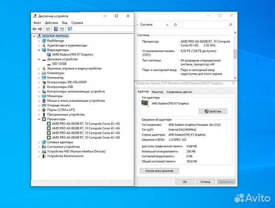Image resolution: width=275 pixels, height=208 pixels.
Task: Open the Действие menu
Action: 52,23
